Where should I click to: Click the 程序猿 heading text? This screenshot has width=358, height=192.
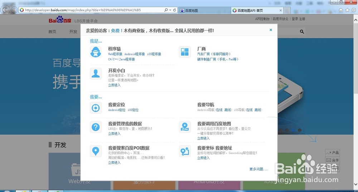pos(115,49)
